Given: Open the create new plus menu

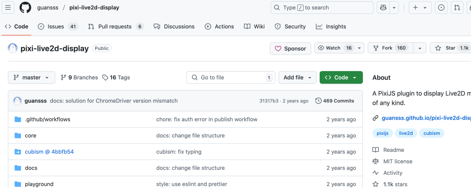Looking at the screenshot, I should click(x=420, y=8).
